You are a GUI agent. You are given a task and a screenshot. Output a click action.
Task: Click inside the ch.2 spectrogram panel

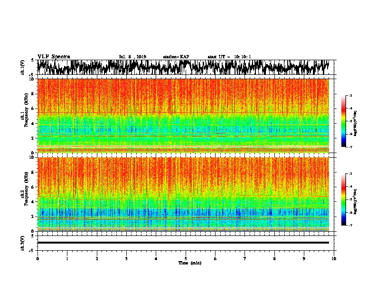point(183,194)
